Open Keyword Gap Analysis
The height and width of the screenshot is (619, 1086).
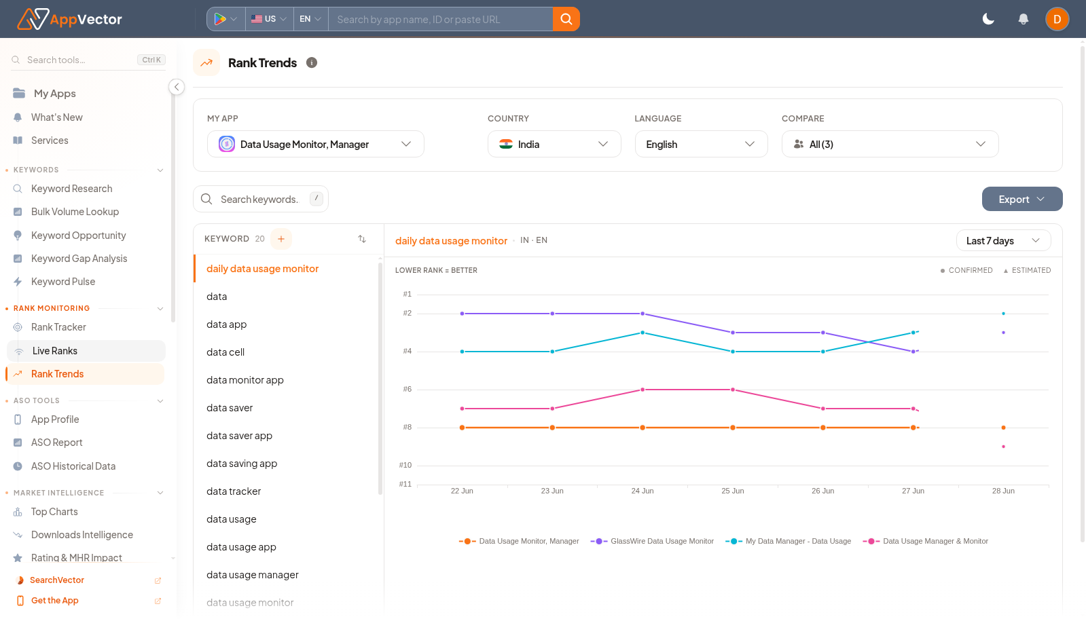coord(79,259)
